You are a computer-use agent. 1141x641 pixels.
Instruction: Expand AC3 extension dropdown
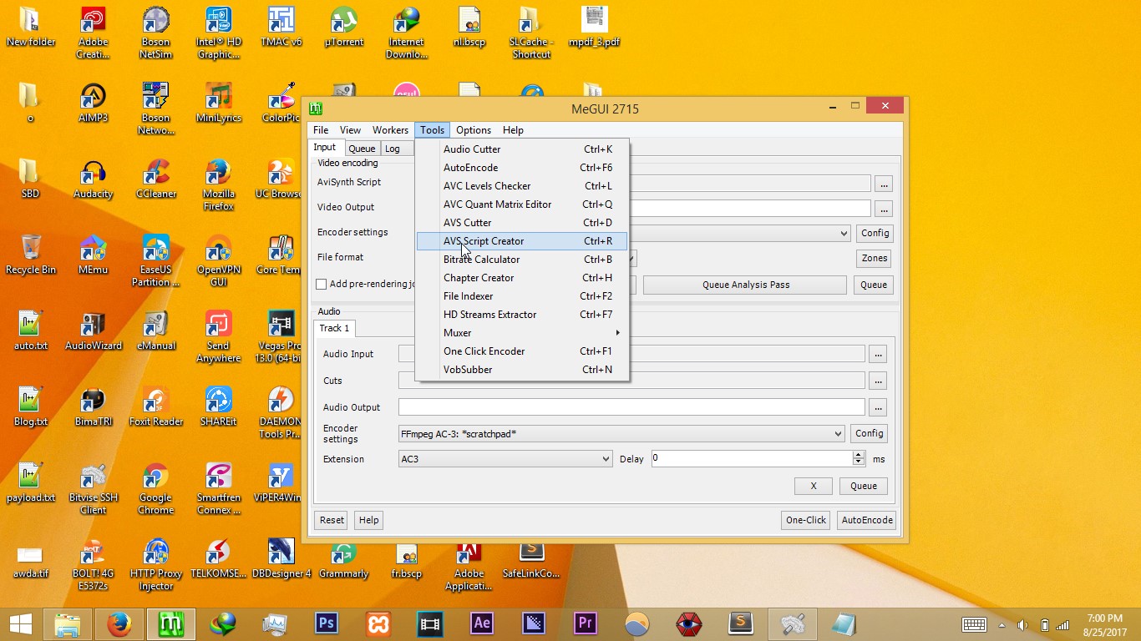point(606,459)
